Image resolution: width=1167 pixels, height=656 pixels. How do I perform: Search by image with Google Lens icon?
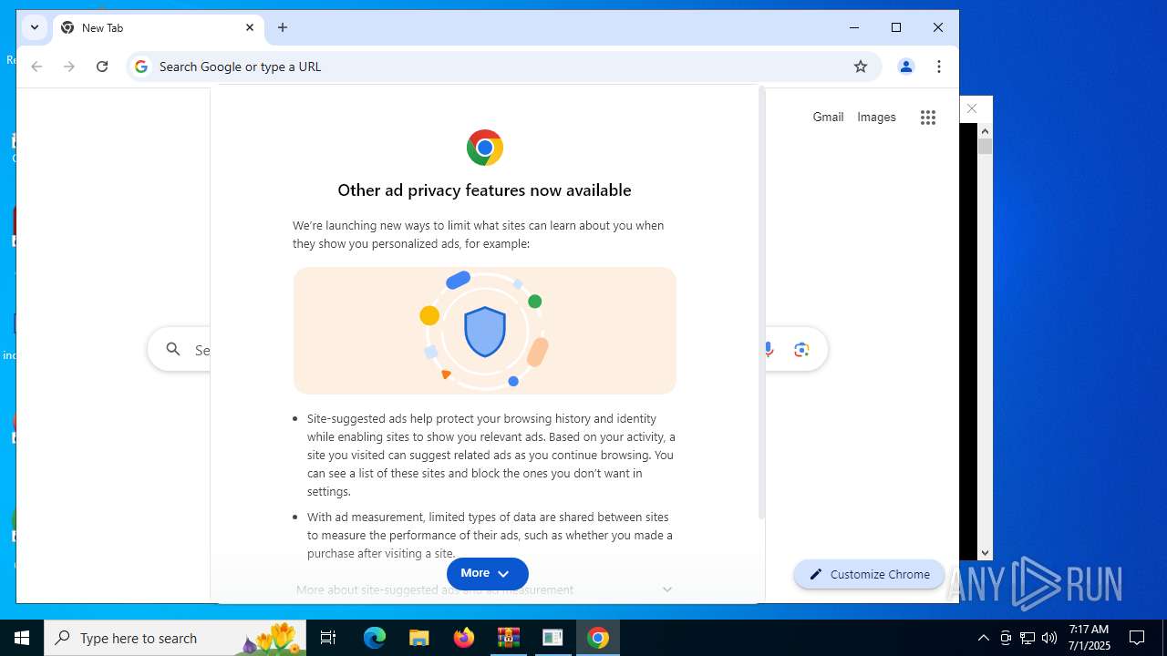click(801, 350)
